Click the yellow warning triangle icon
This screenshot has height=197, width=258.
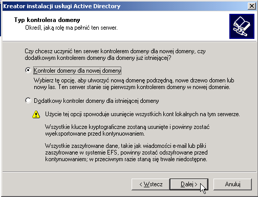click(x=36, y=115)
